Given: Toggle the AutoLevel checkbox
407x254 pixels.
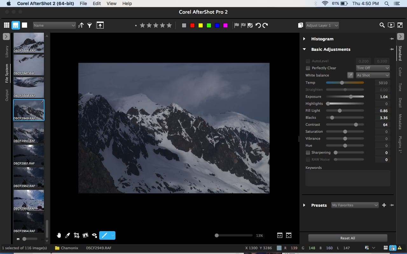Looking at the screenshot, I should tap(308, 61).
